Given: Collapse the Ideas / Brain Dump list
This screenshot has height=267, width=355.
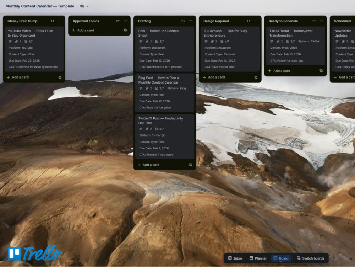Looking at the screenshot, I should point(53,21).
